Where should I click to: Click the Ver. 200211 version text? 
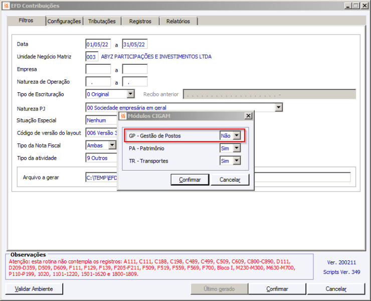click(x=341, y=262)
